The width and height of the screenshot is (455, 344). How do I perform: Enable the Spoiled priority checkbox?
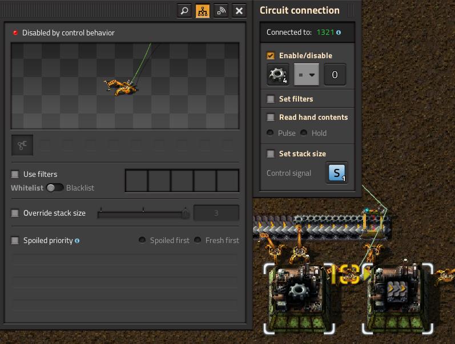[x=15, y=240]
